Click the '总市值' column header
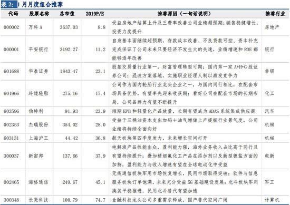The width and height of the screenshot is (290, 205). (x=67, y=14)
